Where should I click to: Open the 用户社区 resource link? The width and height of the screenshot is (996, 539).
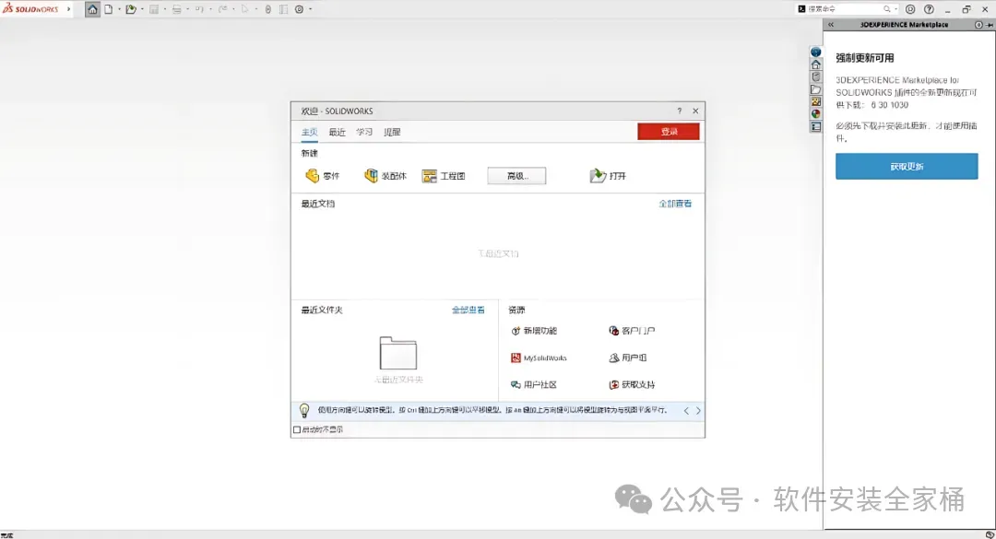tap(534, 385)
